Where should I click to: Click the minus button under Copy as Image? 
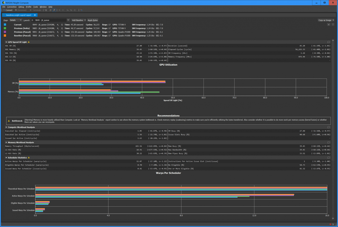point(333,25)
